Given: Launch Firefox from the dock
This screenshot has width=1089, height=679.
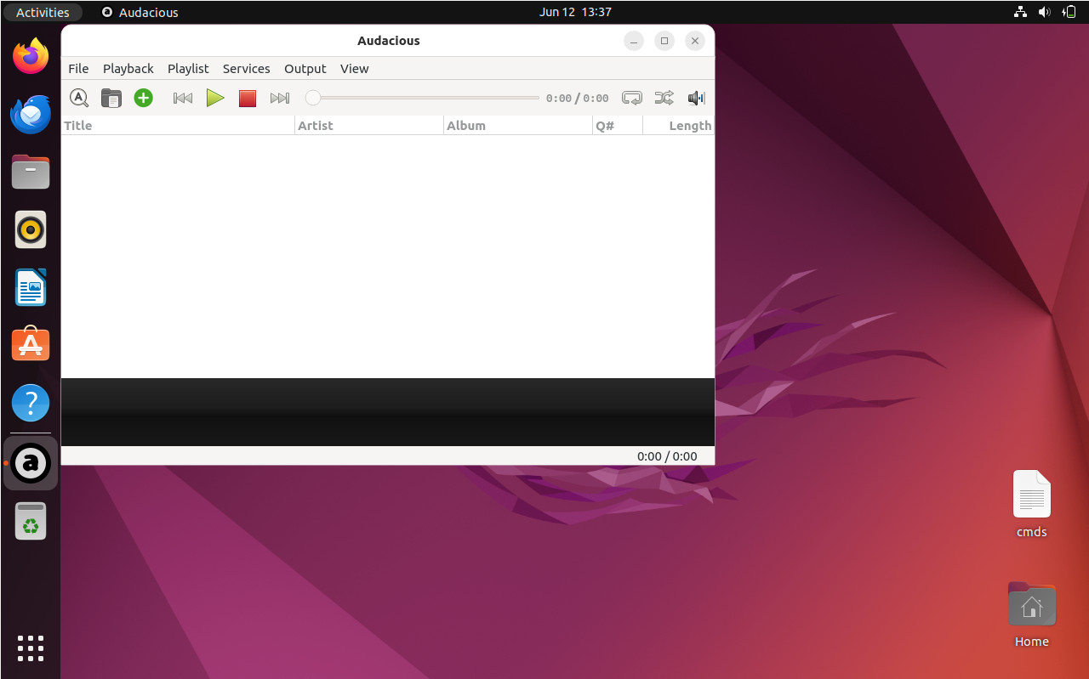Looking at the screenshot, I should pyautogui.click(x=31, y=56).
